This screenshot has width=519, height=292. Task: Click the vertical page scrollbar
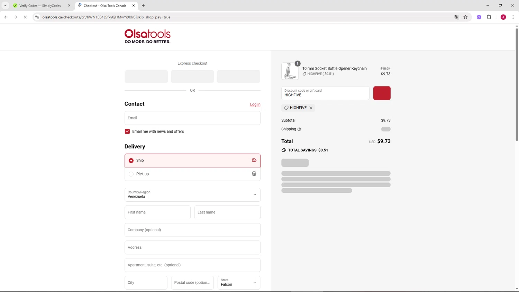pos(517,85)
